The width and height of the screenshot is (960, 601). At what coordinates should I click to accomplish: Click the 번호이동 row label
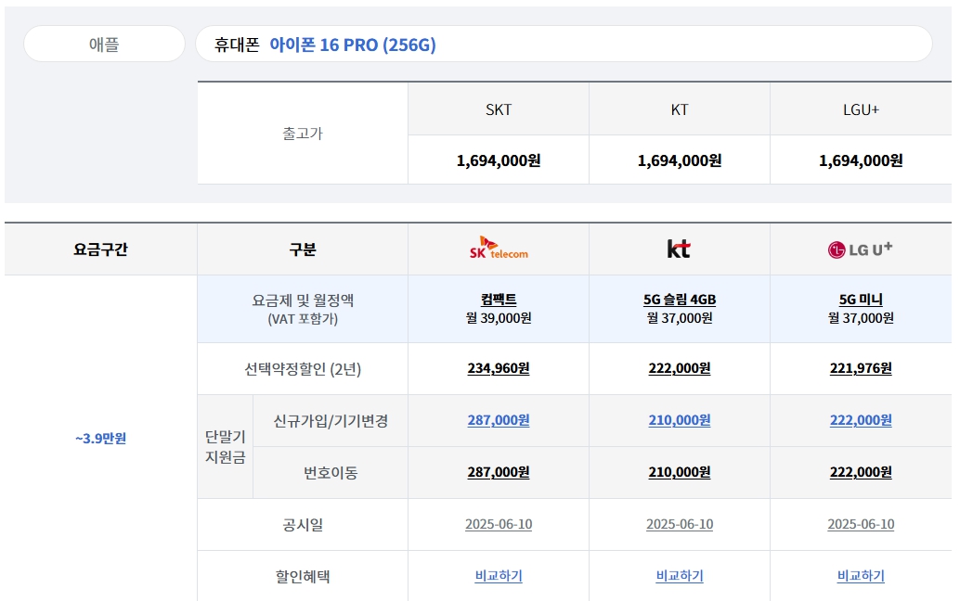tap(331, 473)
